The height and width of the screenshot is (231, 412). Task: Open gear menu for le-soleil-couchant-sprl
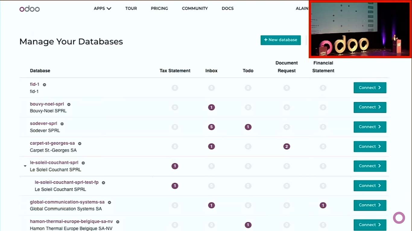pos(83,163)
